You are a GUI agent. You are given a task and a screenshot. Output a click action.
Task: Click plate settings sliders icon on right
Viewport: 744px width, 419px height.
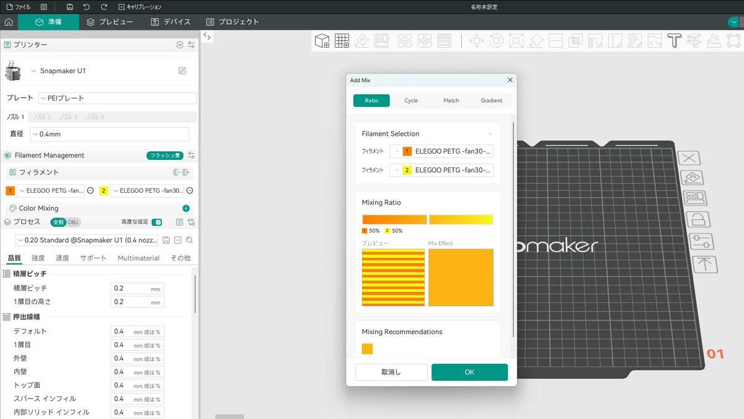701,242
